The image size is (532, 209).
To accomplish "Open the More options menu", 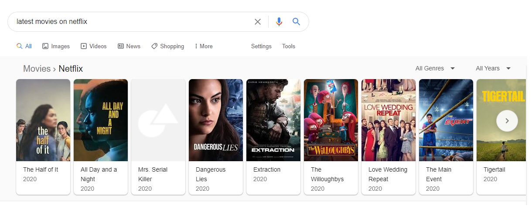I will (x=204, y=46).
